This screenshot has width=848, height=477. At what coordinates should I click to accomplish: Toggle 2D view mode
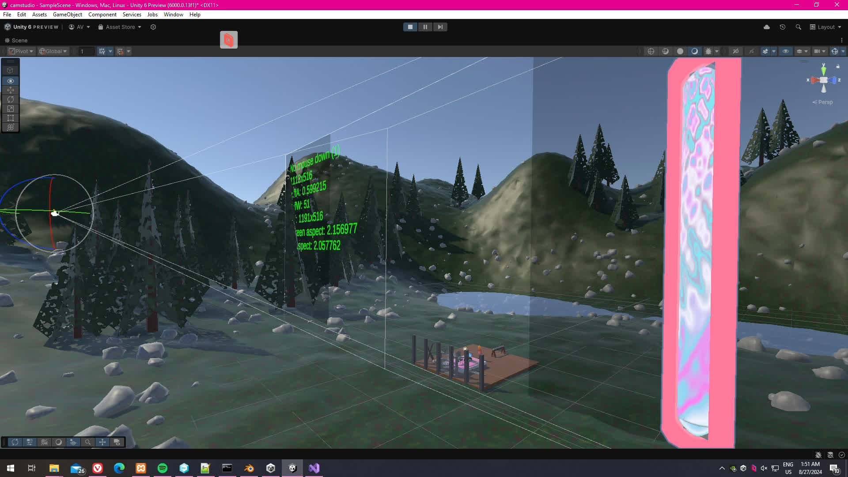point(735,51)
